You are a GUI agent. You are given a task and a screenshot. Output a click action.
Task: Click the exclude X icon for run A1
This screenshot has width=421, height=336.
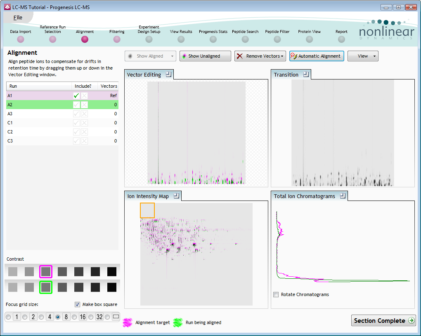pos(84,96)
